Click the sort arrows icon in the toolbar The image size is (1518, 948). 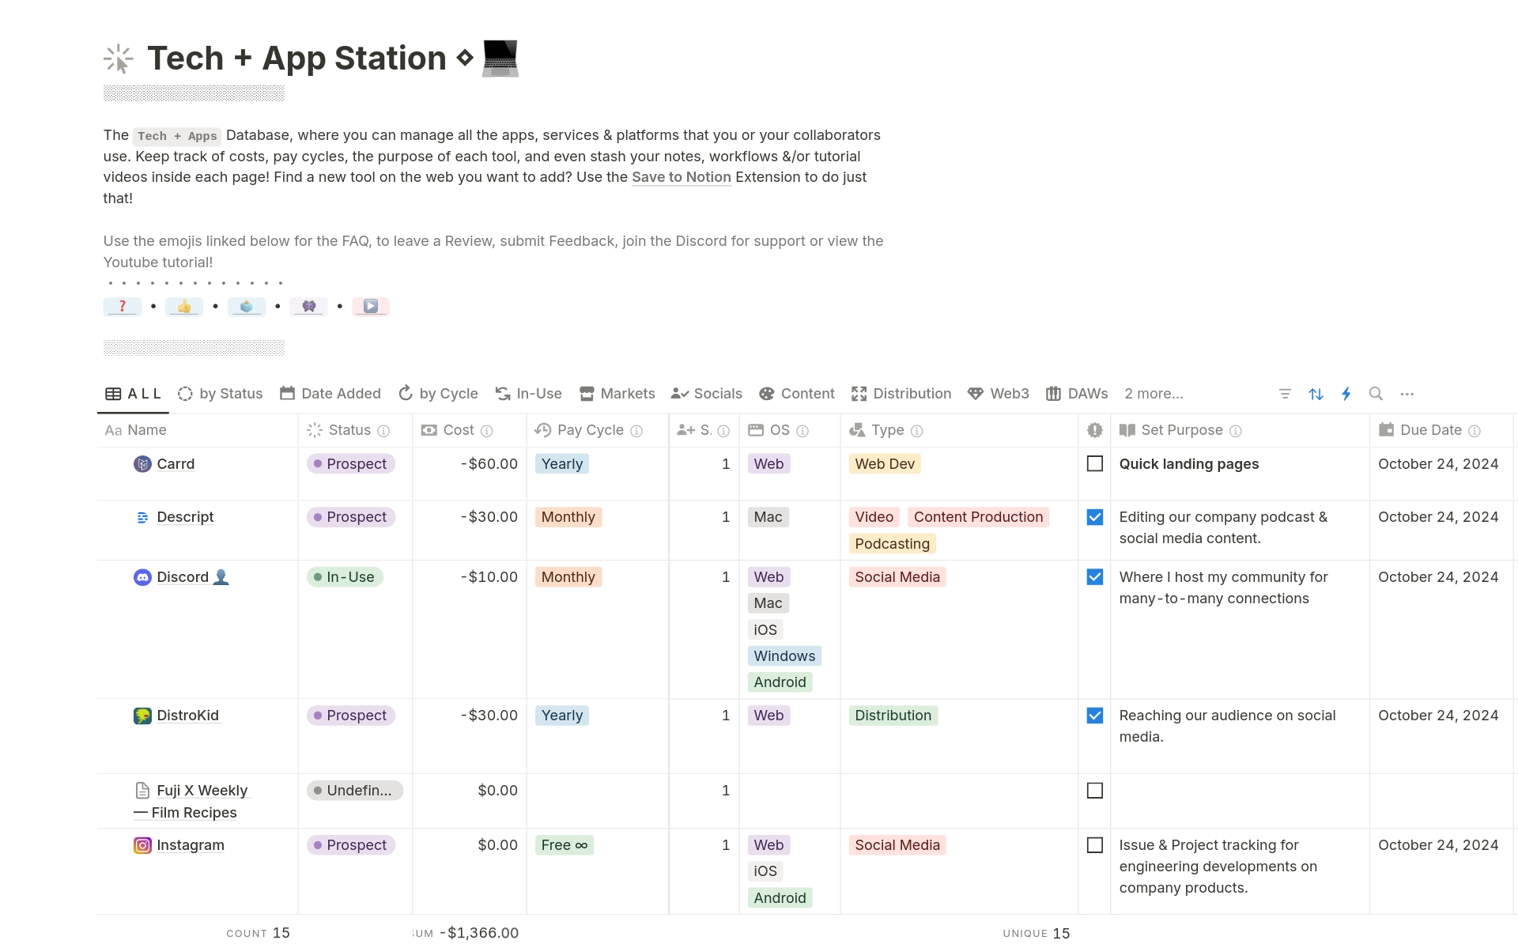1316,393
